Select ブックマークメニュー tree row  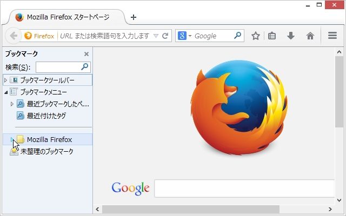coord(48,92)
